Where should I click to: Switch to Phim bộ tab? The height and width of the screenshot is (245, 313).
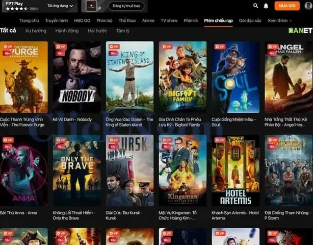click(x=105, y=20)
